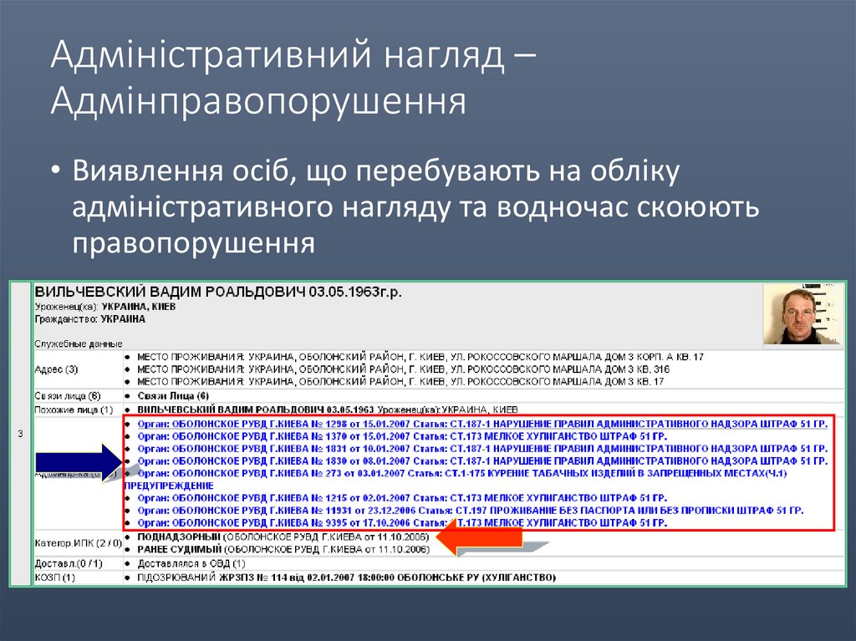Open the person's photo thumbnail
Screen dimensions: 856x641
pyautogui.click(x=801, y=314)
